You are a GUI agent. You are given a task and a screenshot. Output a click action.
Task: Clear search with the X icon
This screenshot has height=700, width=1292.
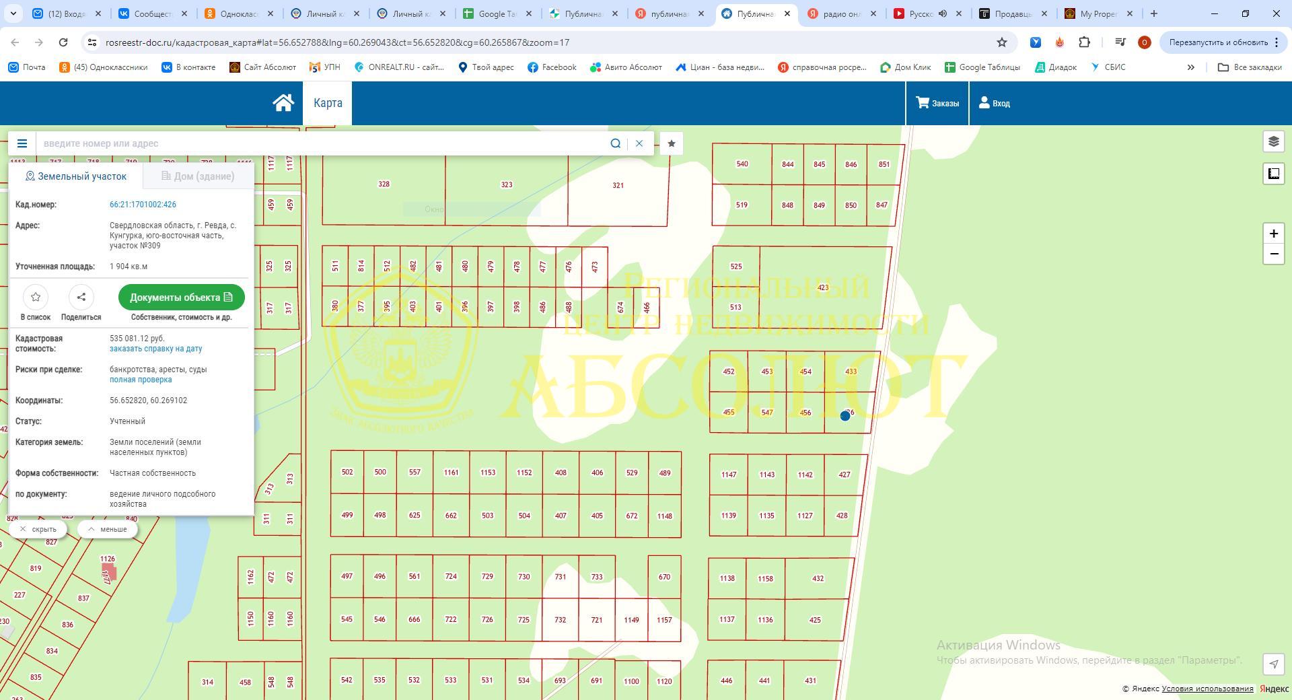[639, 143]
